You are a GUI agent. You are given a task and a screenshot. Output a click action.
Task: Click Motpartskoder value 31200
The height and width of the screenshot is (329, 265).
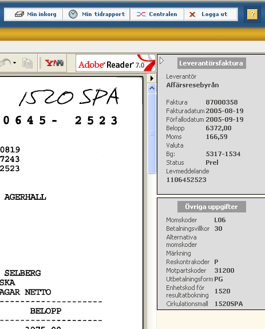tap(224, 270)
